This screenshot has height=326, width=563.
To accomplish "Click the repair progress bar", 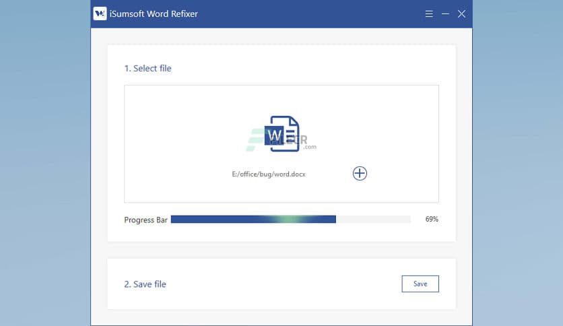I will (290, 220).
